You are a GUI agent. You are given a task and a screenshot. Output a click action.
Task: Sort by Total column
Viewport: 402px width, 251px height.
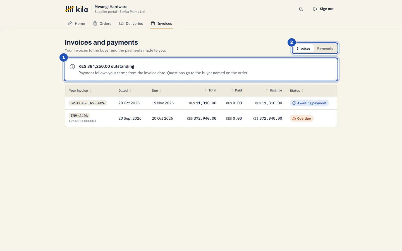coord(210,90)
